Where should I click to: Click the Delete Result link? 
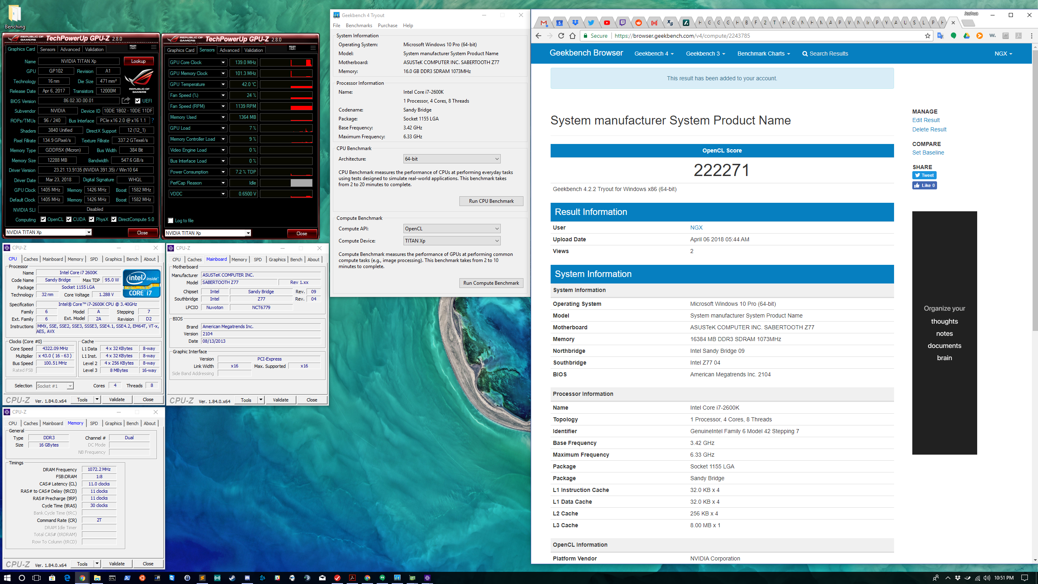coord(929,129)
